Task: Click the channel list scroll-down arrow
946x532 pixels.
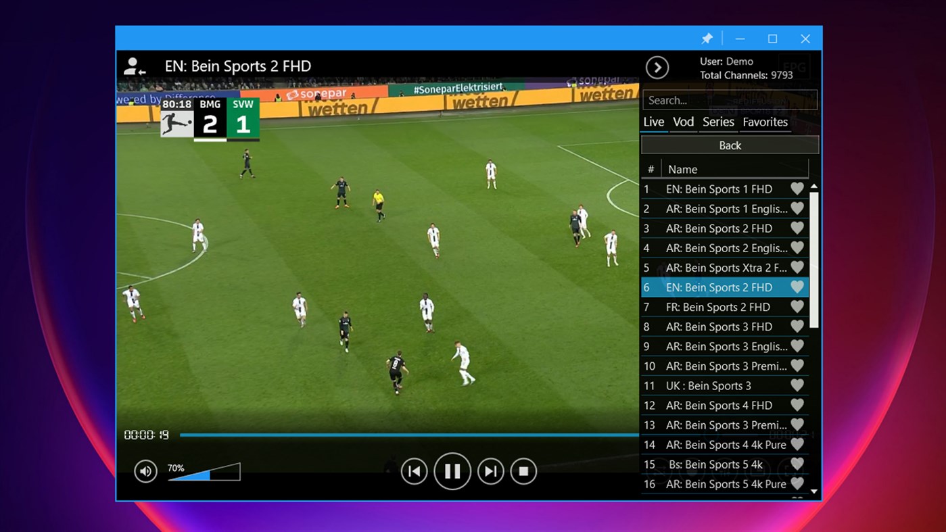Action: coord(814,491)
